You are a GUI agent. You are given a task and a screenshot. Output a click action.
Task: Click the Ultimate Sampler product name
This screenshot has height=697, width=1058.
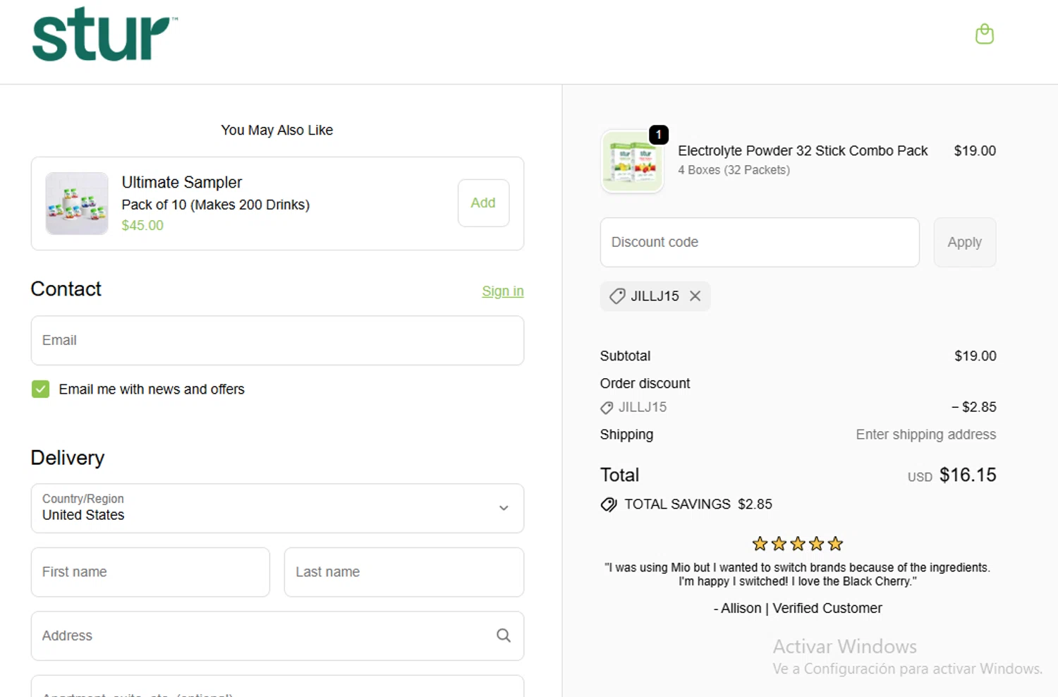click(182, 182)
